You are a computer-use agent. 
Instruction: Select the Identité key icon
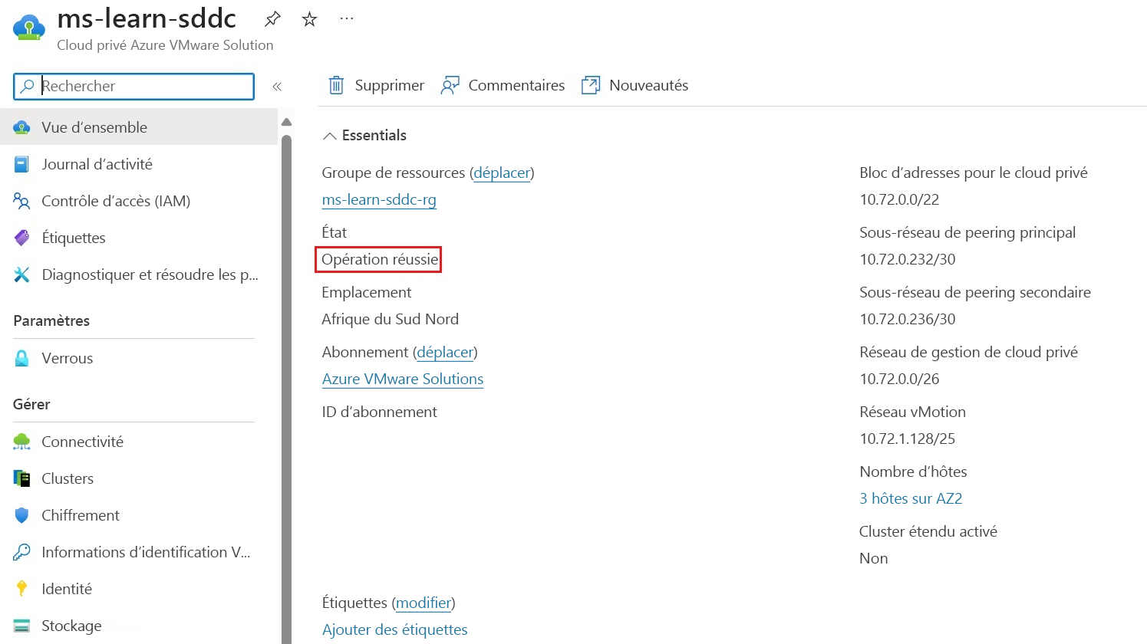(22, 588)
